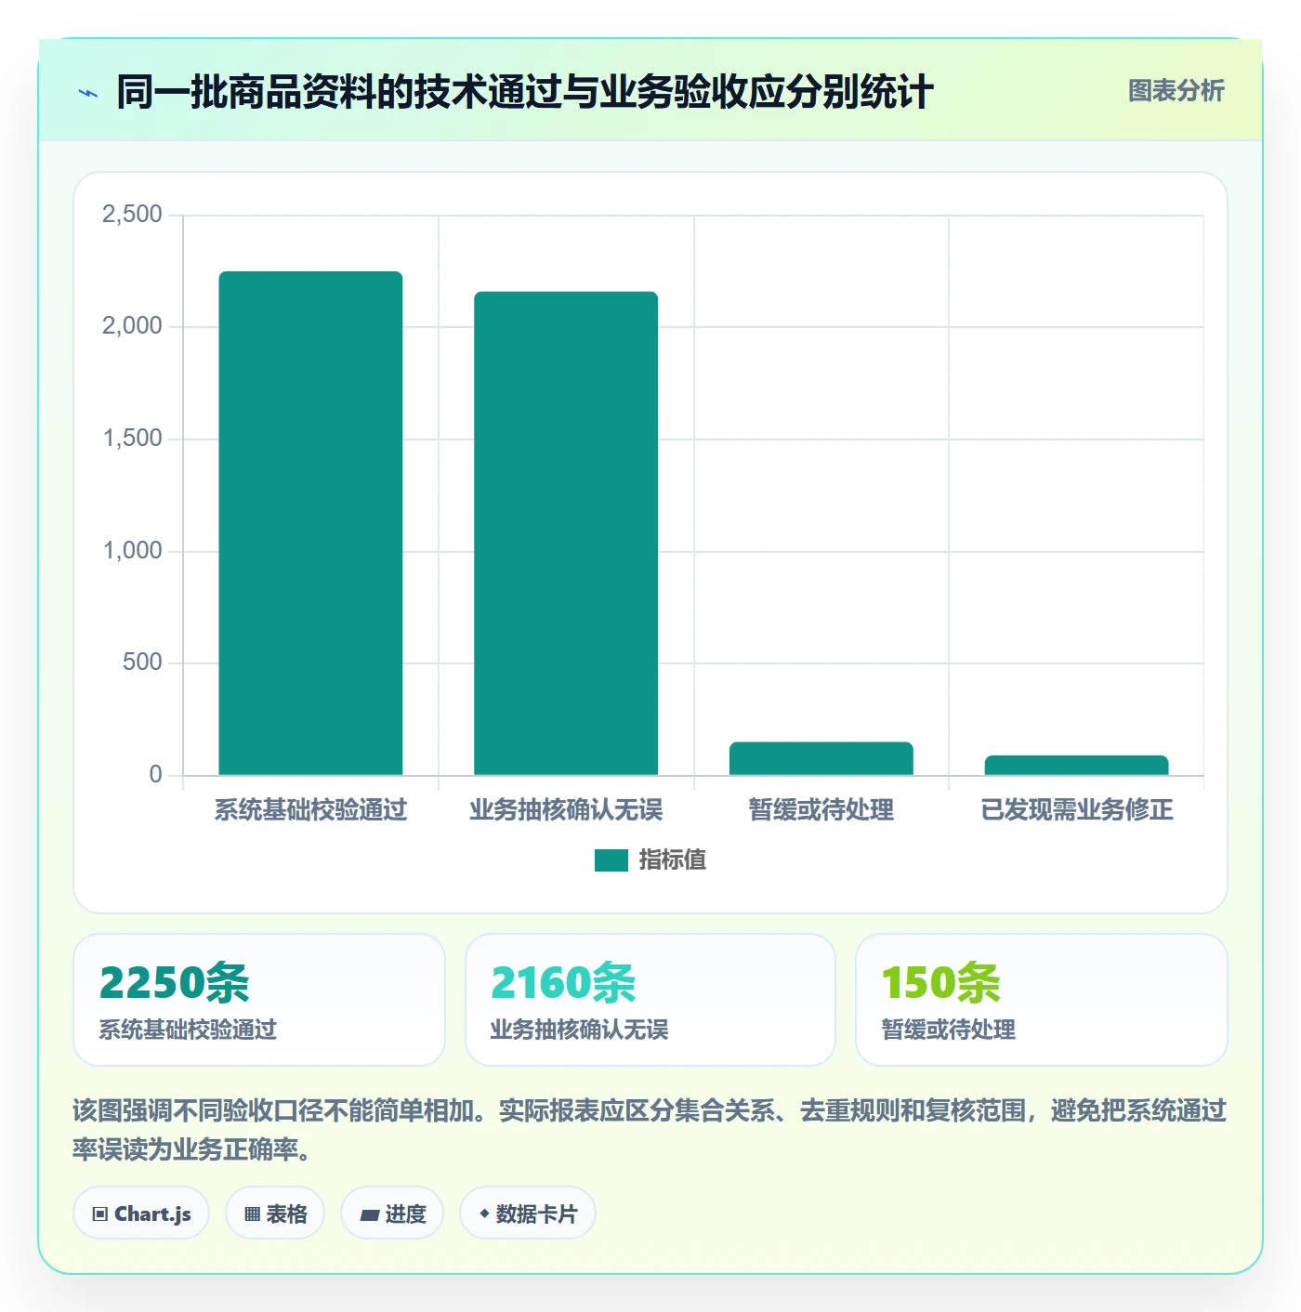Click the 2,000 y-axis tick label
The height and width of the screenshot is (1312, 1301).
pos(132,326)
